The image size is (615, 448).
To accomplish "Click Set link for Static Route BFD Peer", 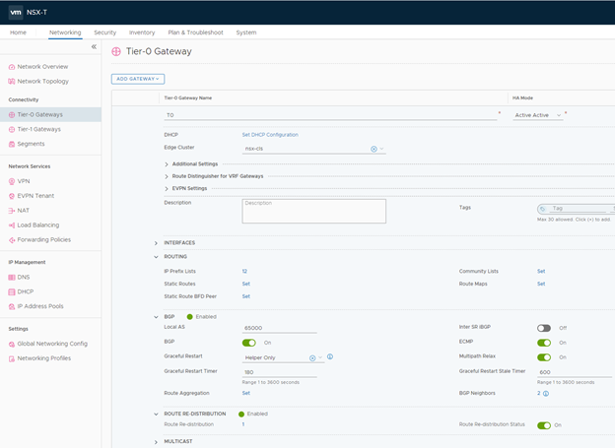I will click(246, 296).
